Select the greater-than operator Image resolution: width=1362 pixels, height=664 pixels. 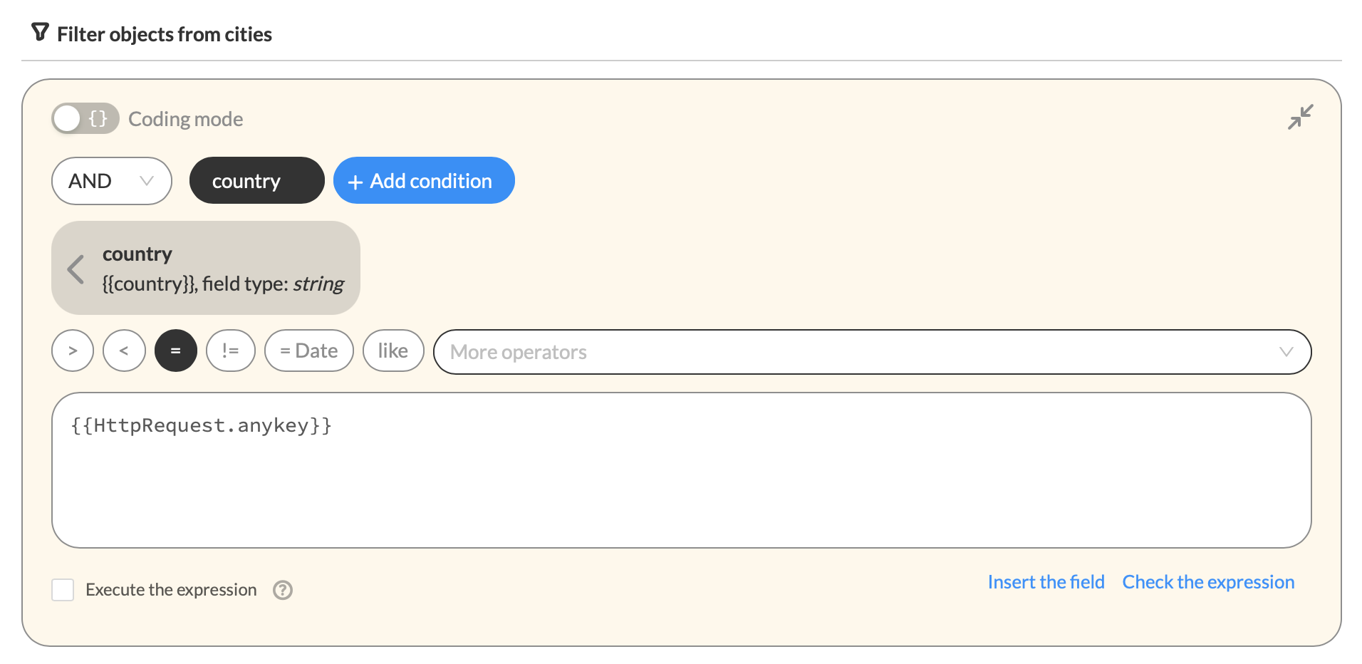pyautogui.click(x=73, y=351)
